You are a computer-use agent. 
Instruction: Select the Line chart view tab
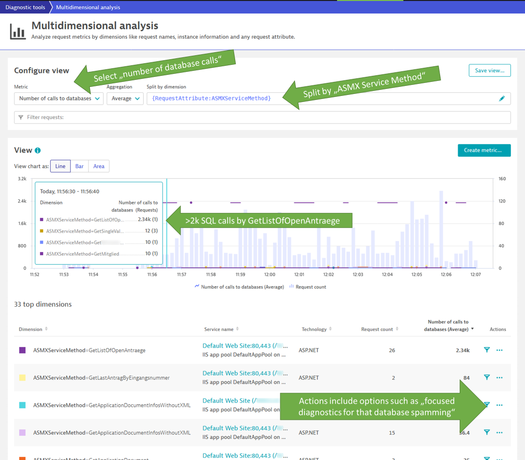tap(60, 166)
